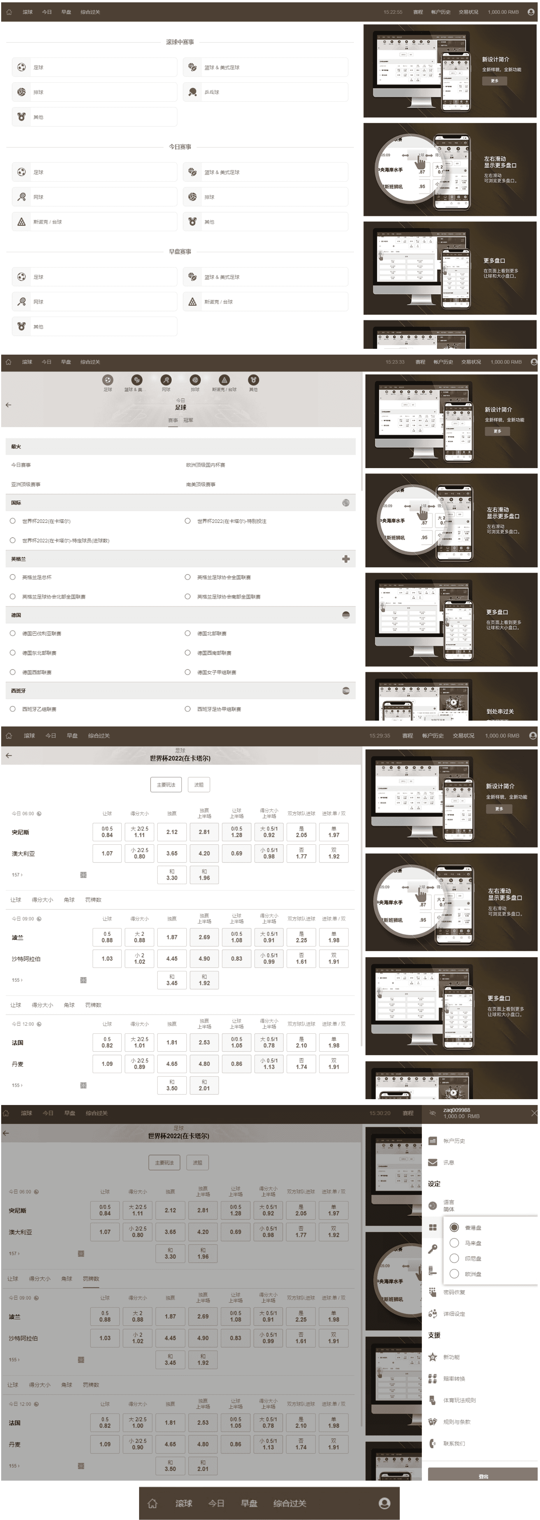540x1520 pixels.
Task: Close the account side menu with X
Action: click(x=534, y=1113)
